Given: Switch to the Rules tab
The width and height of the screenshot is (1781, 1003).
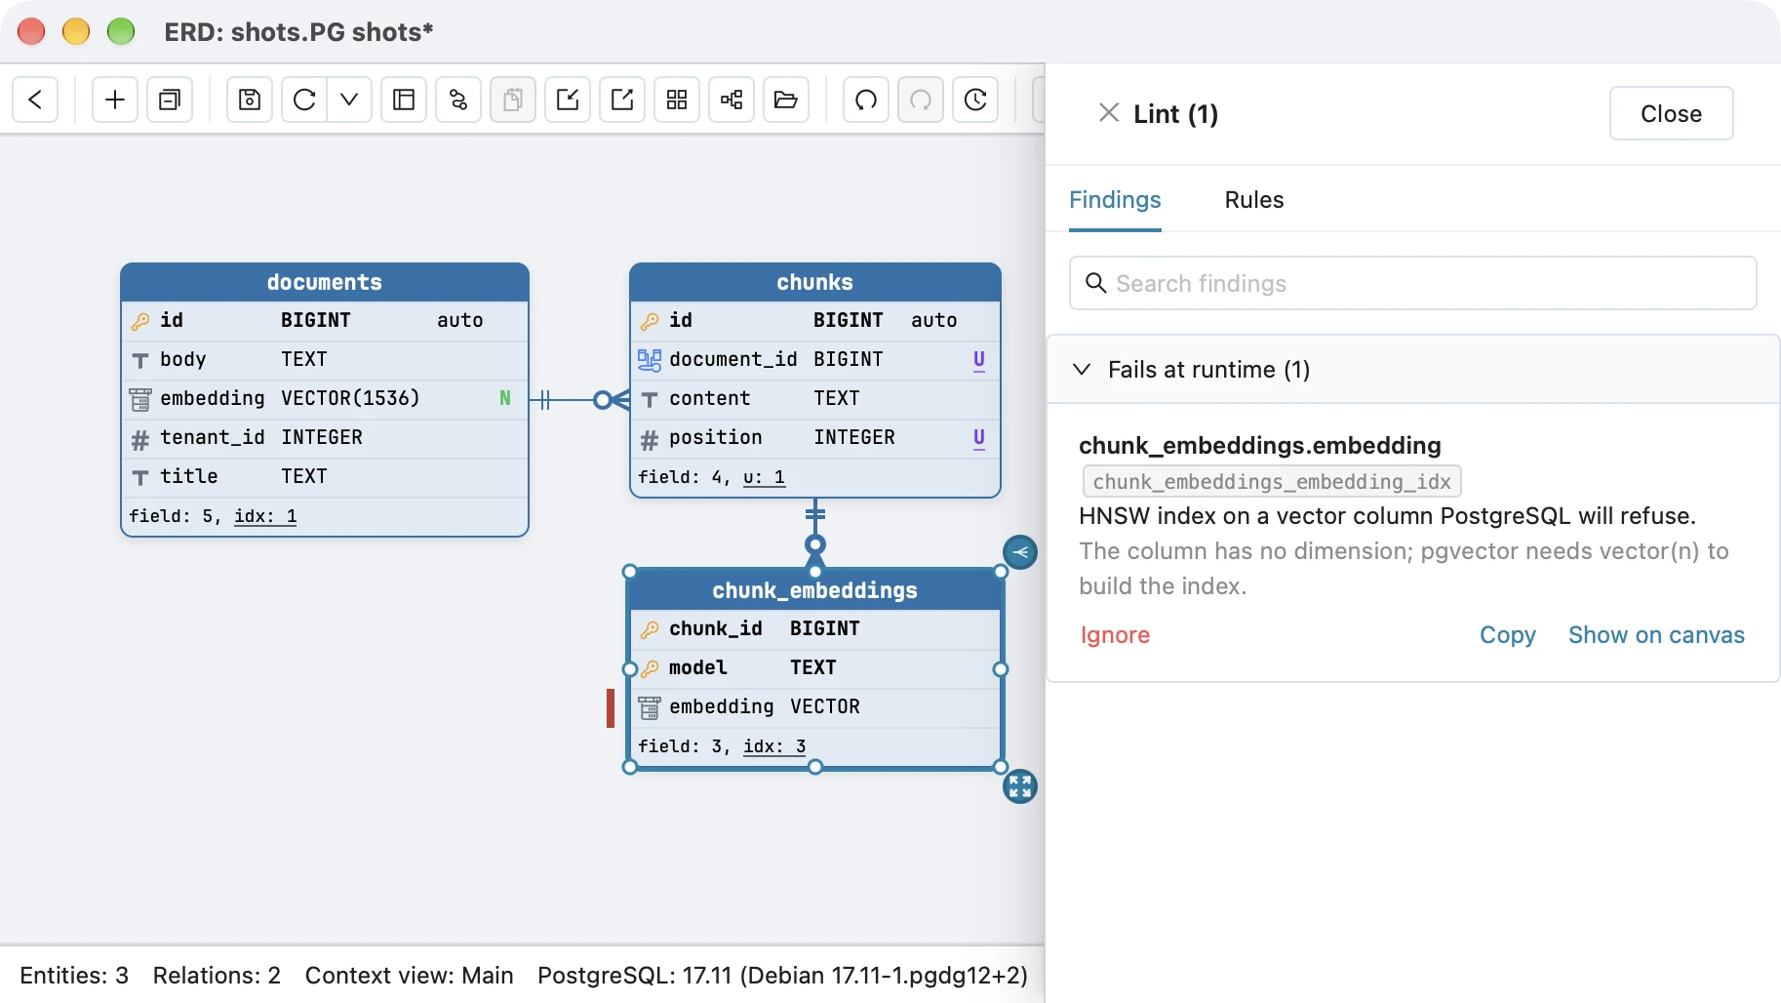Looking at the screenshot, I should coord(1254,200).
